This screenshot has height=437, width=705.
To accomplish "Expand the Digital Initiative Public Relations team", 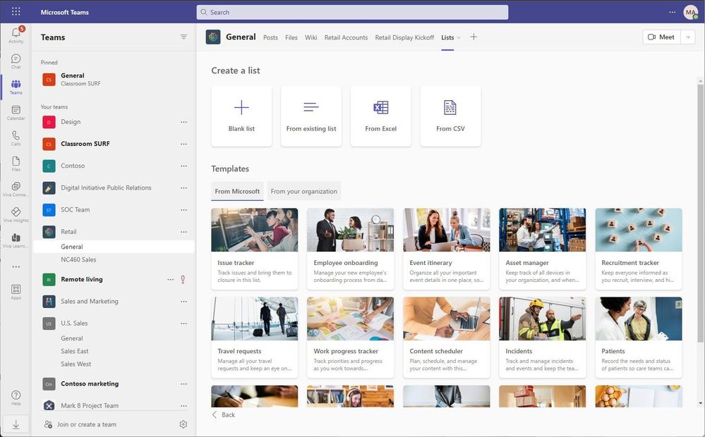I will point(106,187).
